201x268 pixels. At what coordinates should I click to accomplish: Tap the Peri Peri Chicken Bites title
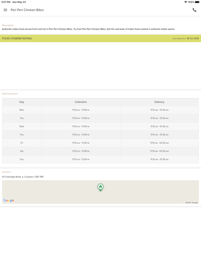[x=27, y=10]
